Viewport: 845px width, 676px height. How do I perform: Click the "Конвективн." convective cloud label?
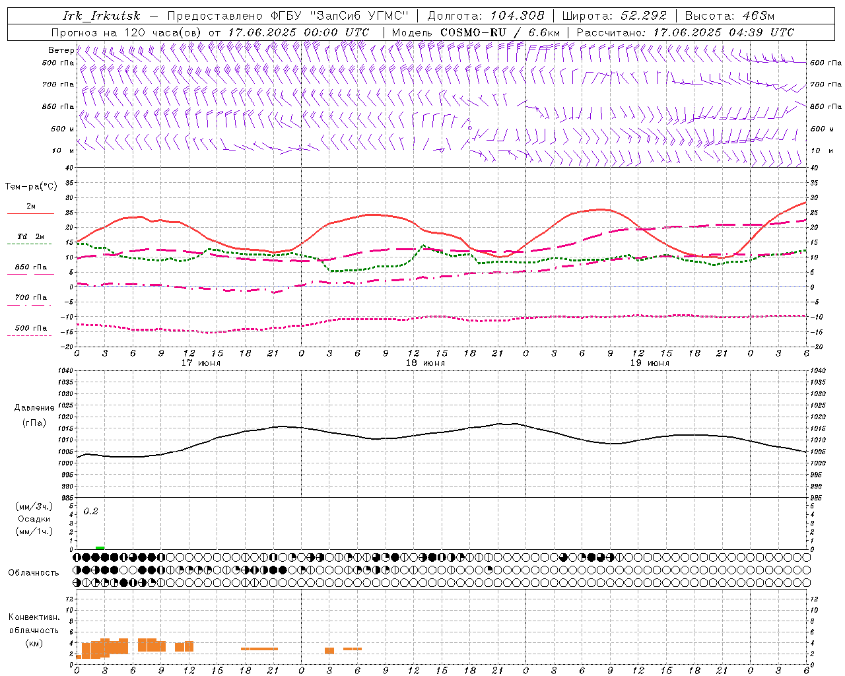34,617
